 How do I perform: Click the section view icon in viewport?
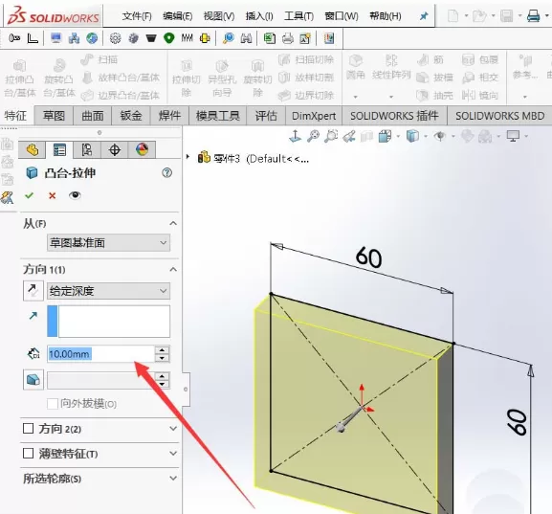[366, 136]
